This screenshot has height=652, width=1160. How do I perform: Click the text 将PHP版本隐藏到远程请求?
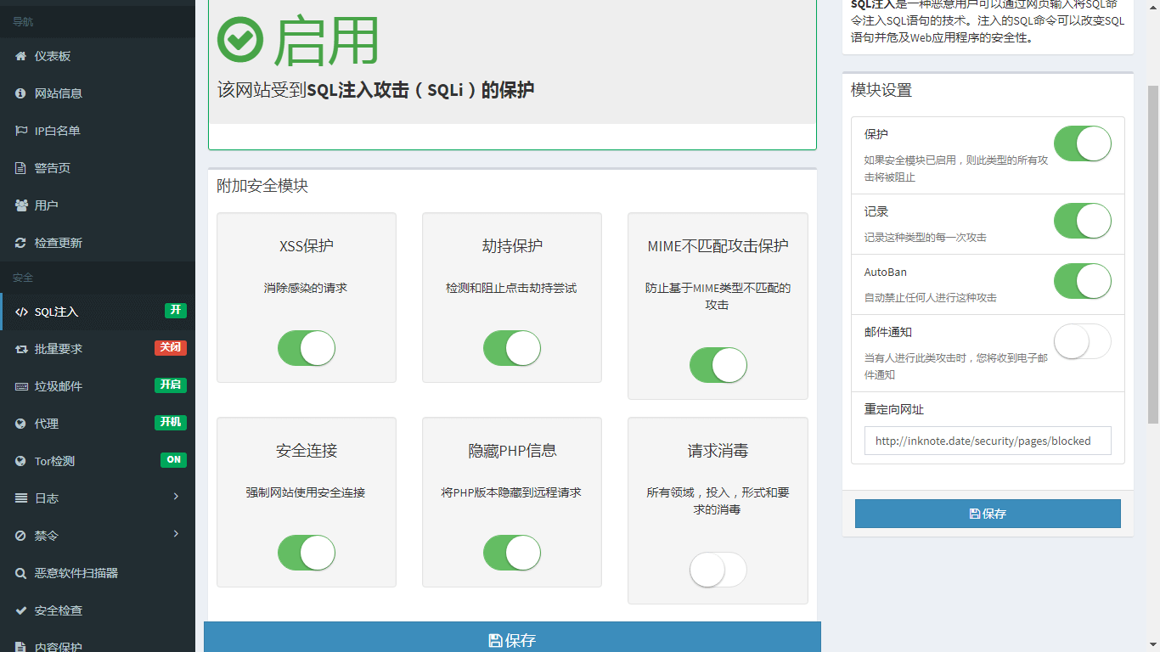pyautogui.click(x=511, y=492)
